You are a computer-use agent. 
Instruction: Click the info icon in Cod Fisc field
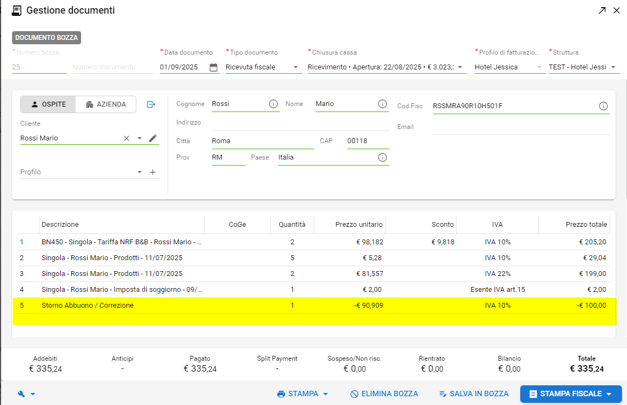click(603, 106)
